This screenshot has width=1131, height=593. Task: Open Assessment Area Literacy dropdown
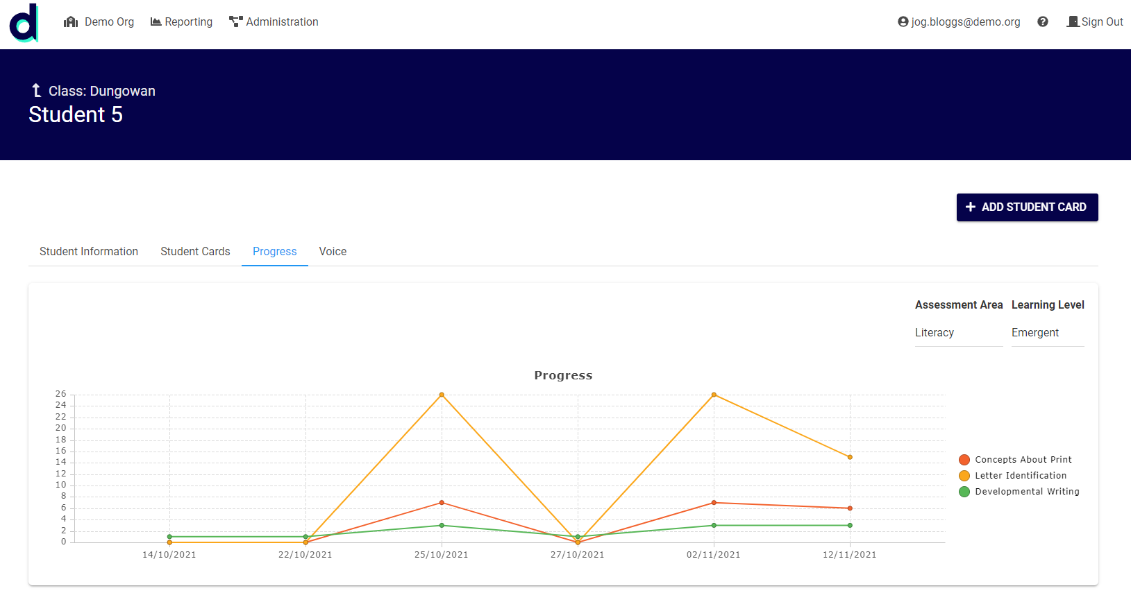click(959, 333)
